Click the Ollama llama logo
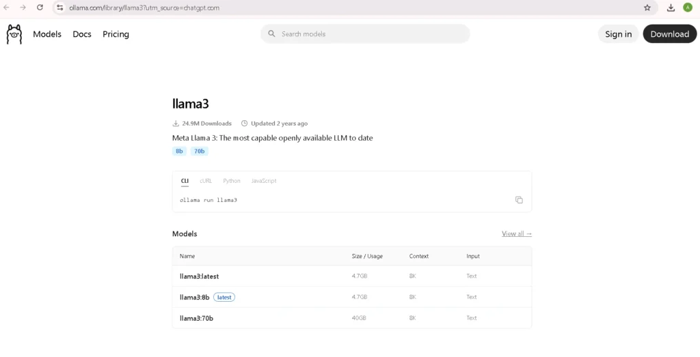The height and width of the screenshot is (357, 700). (x=14, y=34)
